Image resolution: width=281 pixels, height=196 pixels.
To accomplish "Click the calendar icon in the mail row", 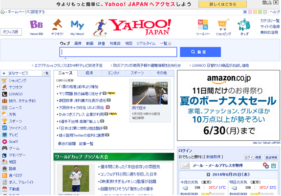I will click(x=273, y=166).
